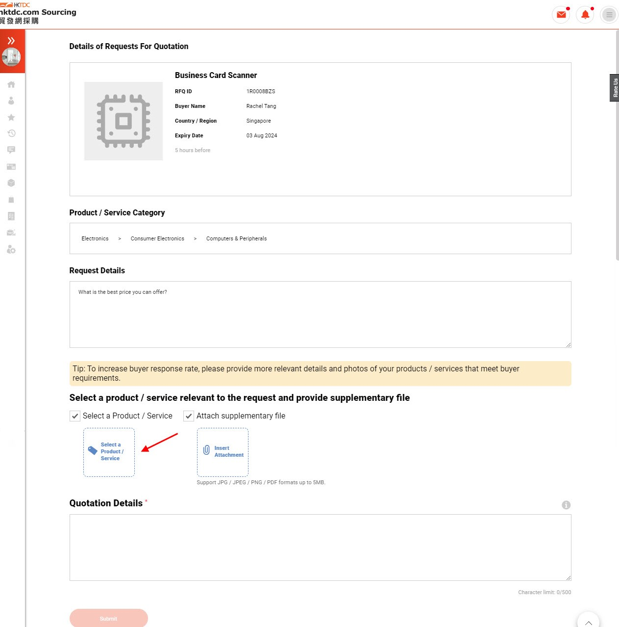Click the Submit button
619x627 pixels.
pos(109,618)
